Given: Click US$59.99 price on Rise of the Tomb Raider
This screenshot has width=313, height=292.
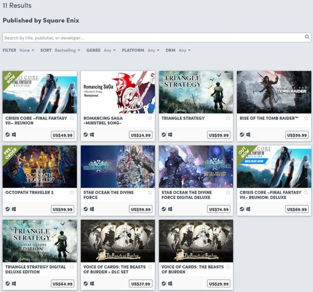Looking at the screenshot, I should tap(297, 135).
